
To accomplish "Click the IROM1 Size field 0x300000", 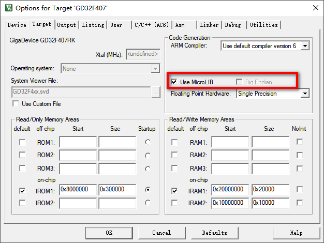I will (x=117, y=190).
